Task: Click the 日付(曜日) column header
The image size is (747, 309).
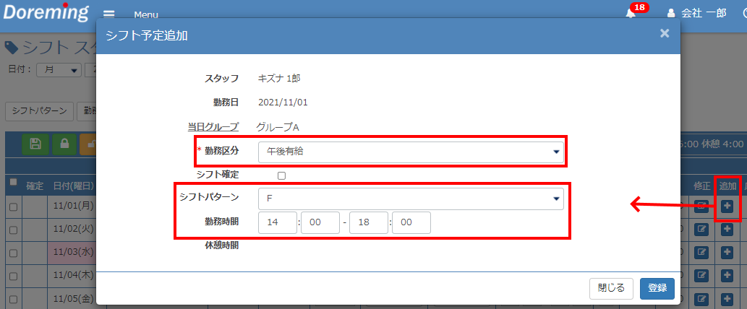Action: pyautogui.click(x=73, y=186)
